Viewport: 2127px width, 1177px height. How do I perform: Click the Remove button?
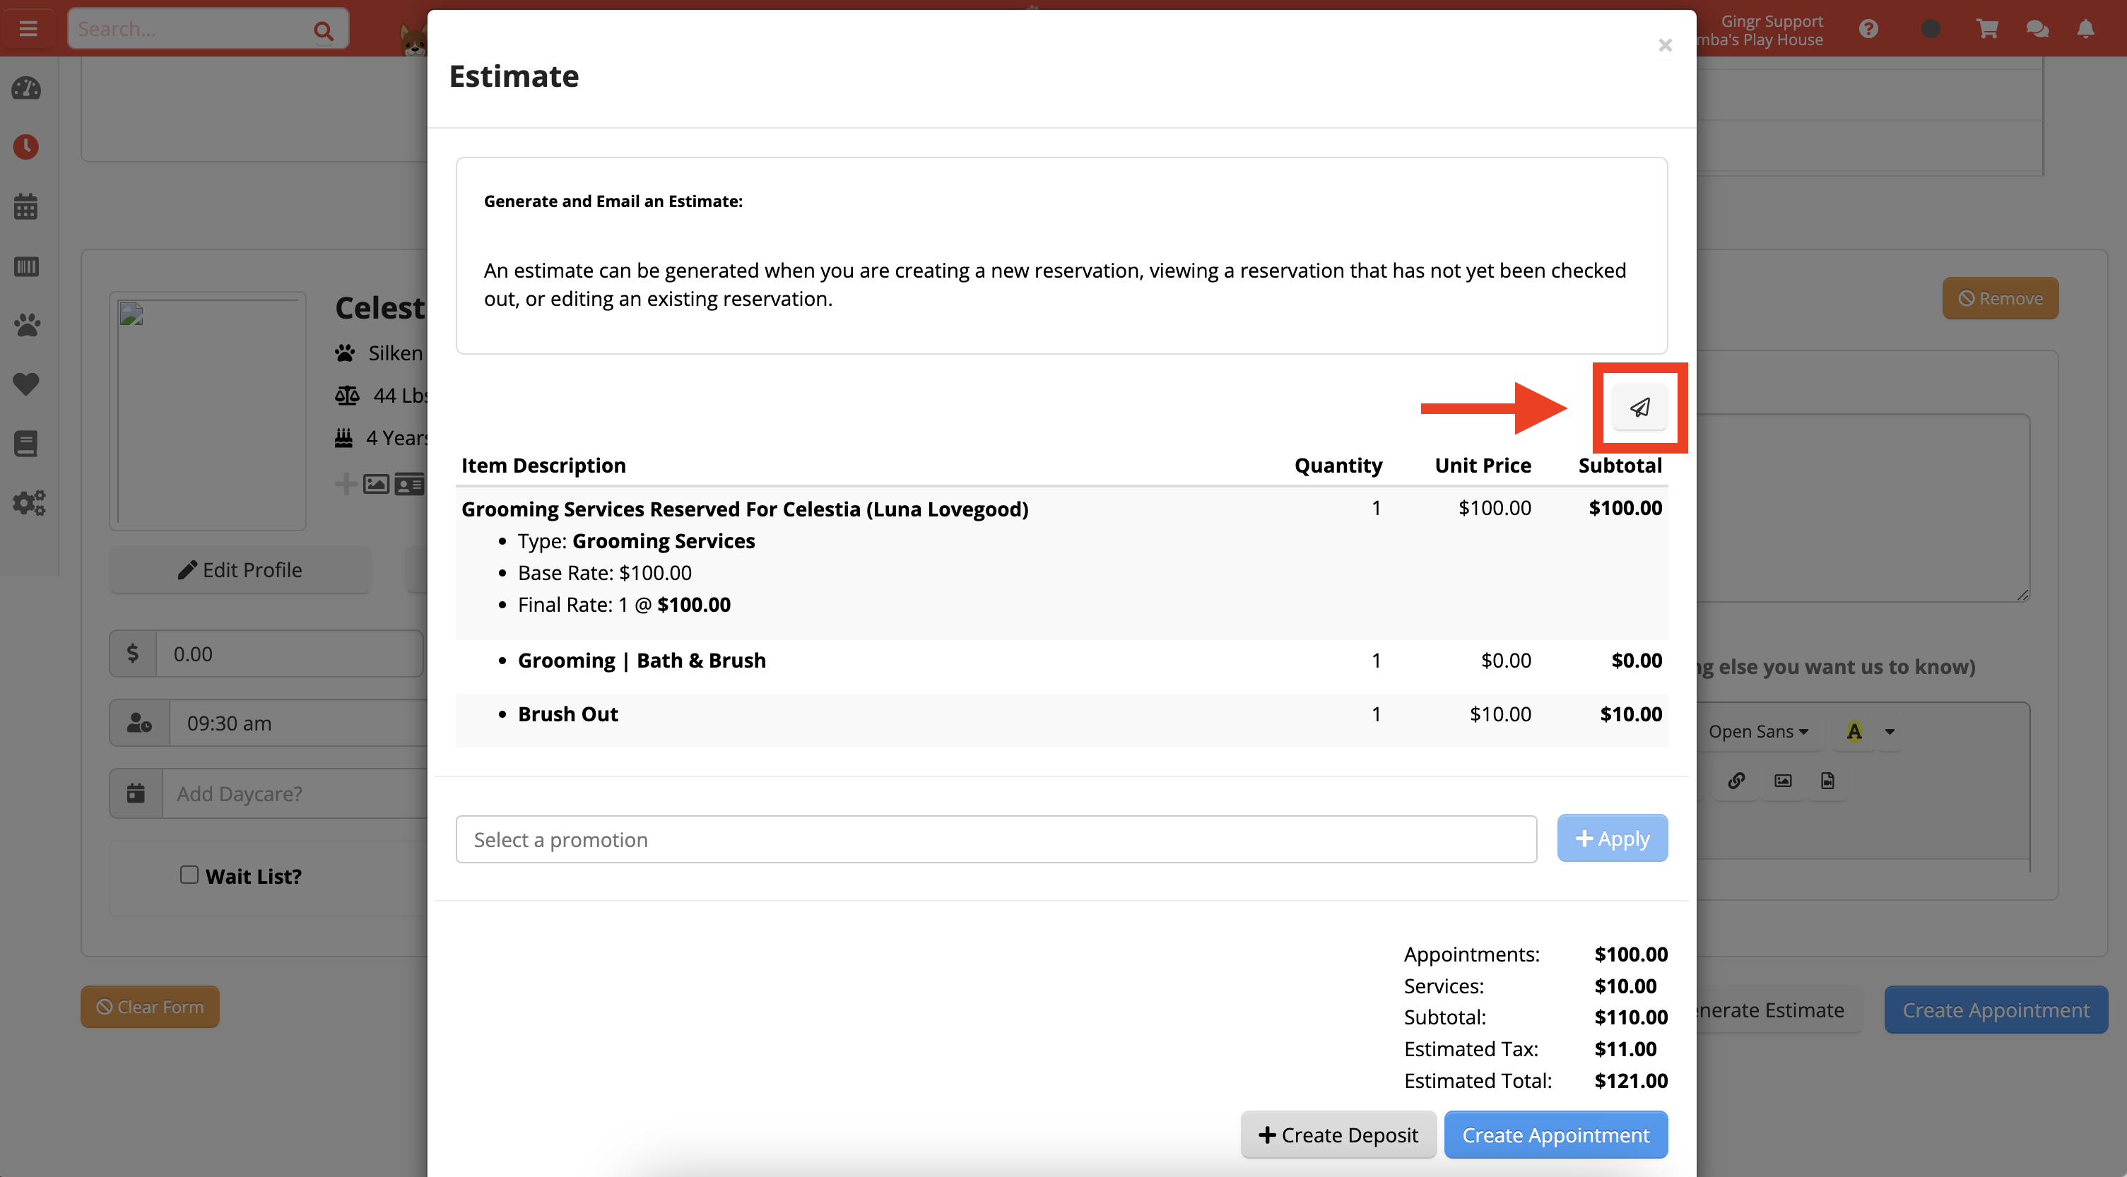2000,298
